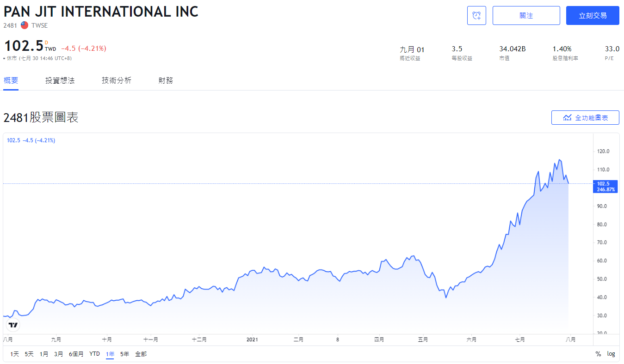
Task: Click the 33.0 P/E value
Action: click(612, 49)
